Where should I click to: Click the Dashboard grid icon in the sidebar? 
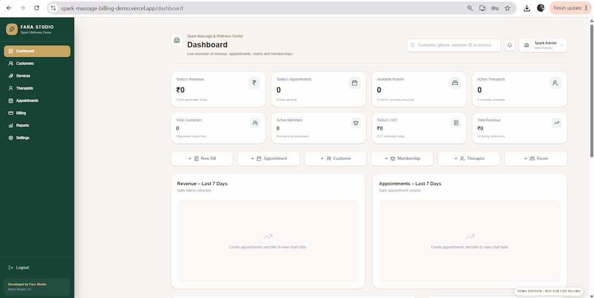click(11, 51)
